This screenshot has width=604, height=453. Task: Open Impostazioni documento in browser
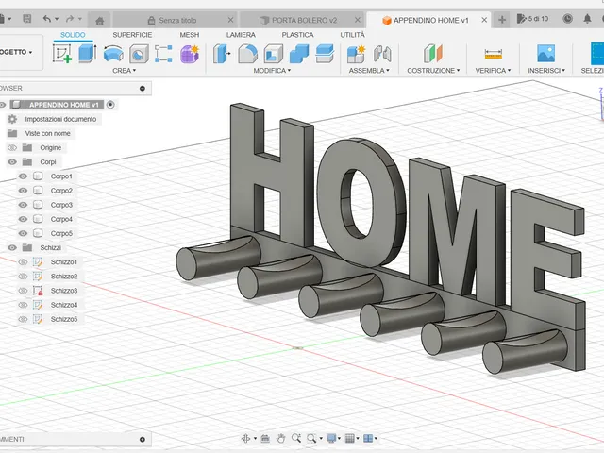[60, 120]
